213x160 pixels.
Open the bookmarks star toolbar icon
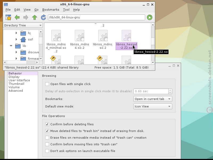[8, 17]
